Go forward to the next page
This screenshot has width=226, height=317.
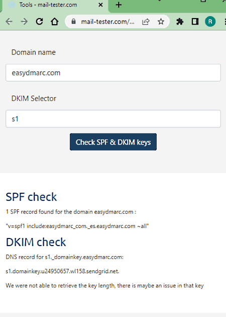(24, 22)
